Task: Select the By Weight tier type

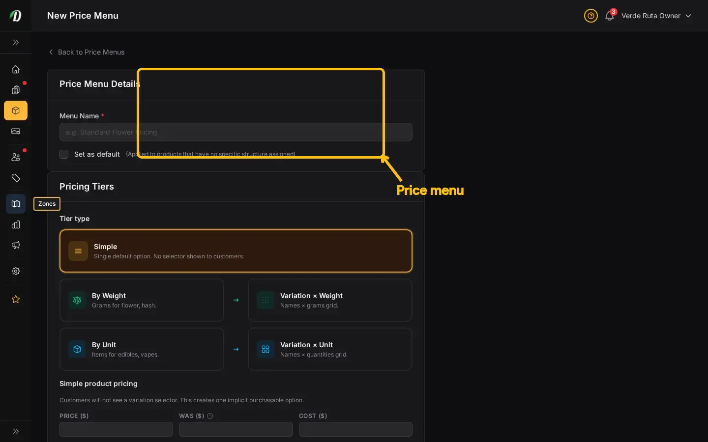Action: coord(142,300)
